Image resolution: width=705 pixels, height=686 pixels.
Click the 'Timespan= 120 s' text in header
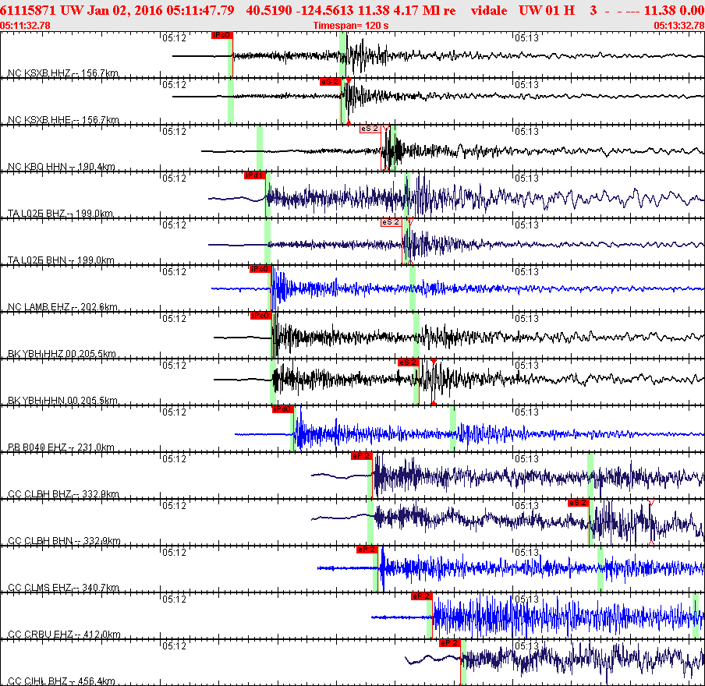click(351, 26)
